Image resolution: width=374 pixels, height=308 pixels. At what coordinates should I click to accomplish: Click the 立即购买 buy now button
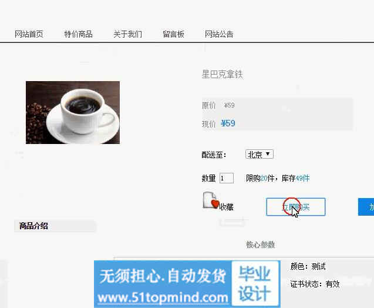(x=296, y=207)
